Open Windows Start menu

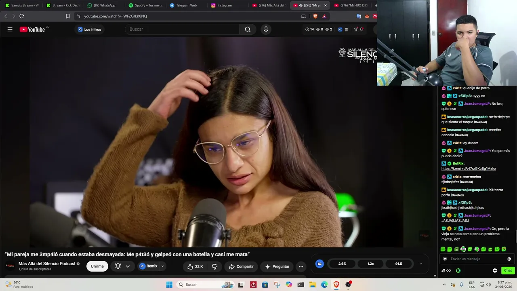point(169,285)
